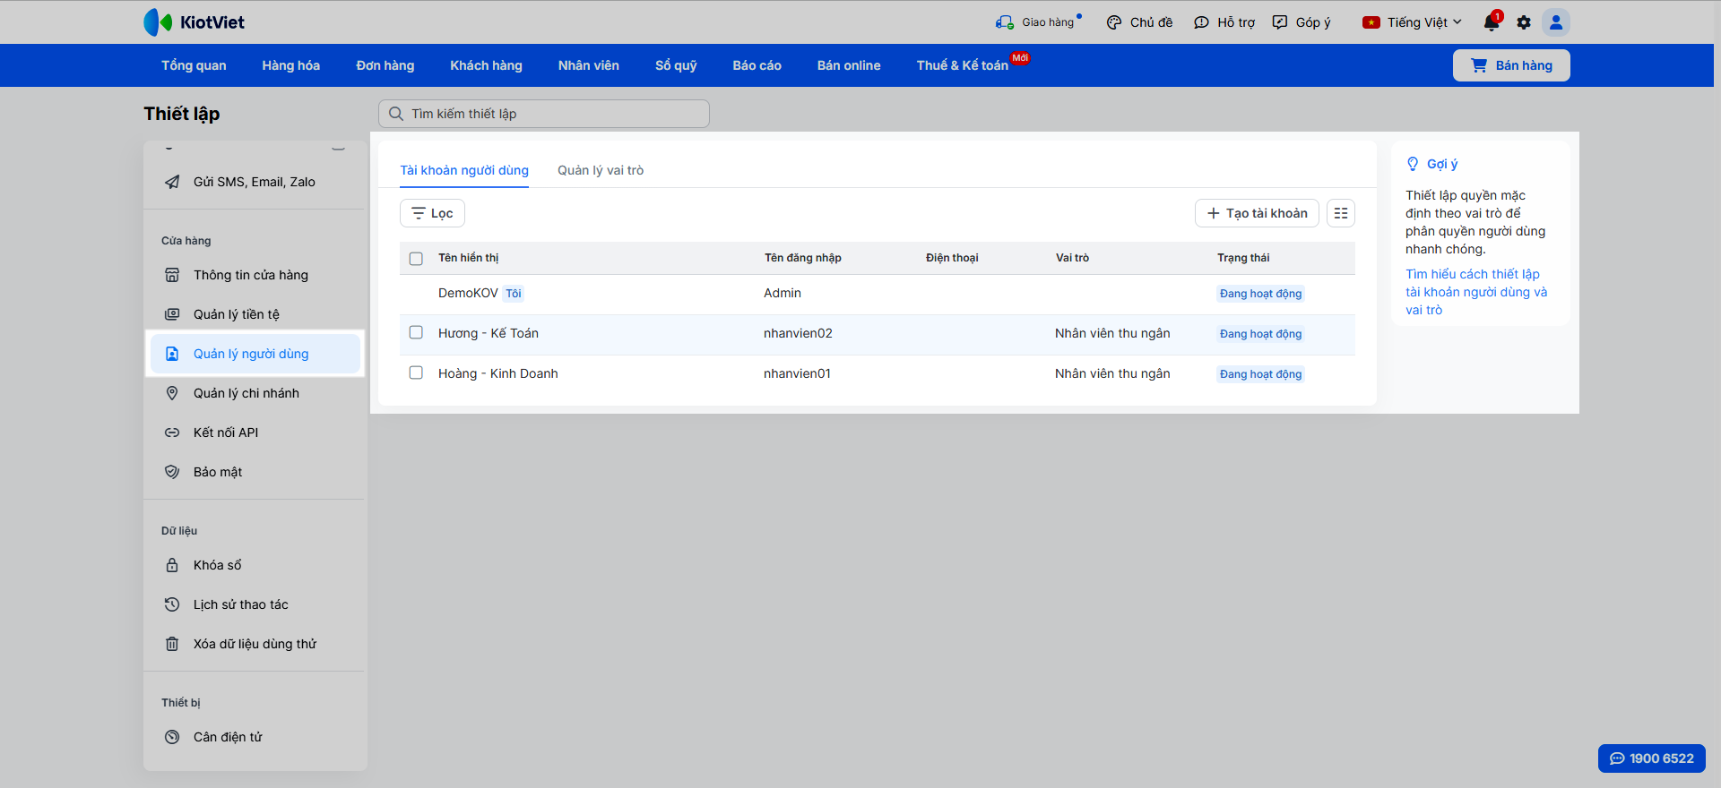This screenshot has height=788, width=1721.
Task: Open Giao hàng delivery icon
Action: click(1004, 22)
